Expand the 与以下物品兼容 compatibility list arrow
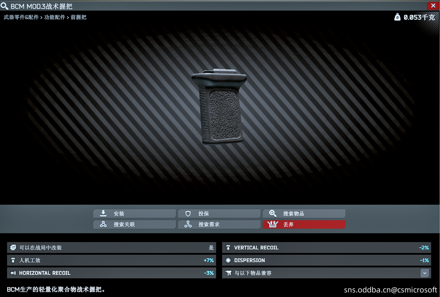 tap(424, 273)
